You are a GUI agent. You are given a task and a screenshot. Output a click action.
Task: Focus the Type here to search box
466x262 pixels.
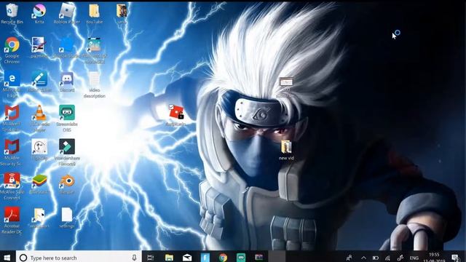tap(79, 258)
